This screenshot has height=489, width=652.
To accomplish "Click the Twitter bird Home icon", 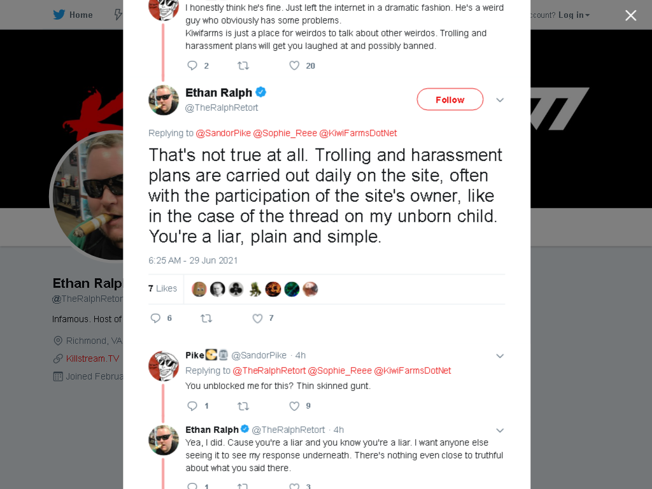I will (x=59, y=15).
